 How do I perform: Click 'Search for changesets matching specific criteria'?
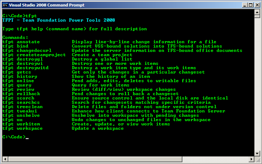tap(141, 102)
